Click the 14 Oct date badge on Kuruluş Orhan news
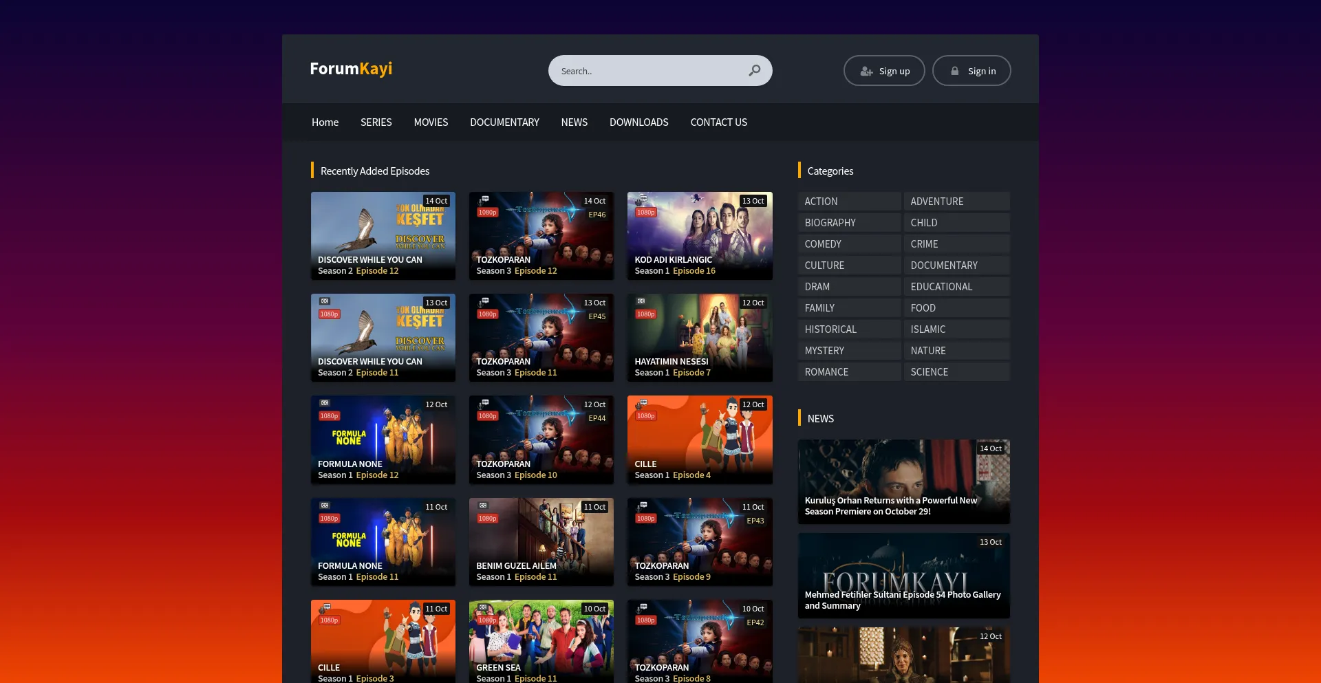This screenshot has height=683, width=1321. 990,448
